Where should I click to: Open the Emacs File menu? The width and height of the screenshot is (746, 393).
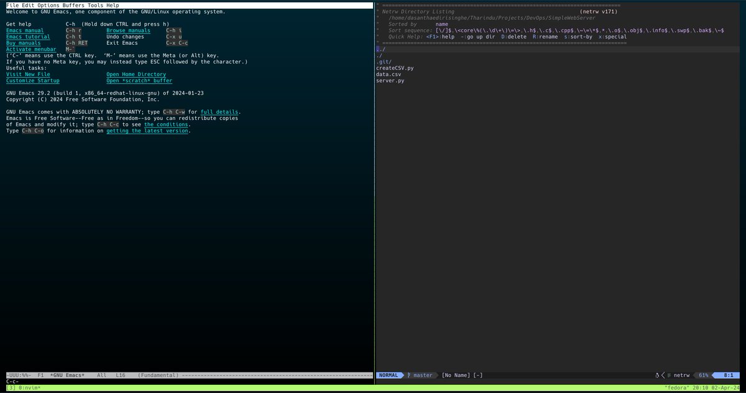pos(12,6)
